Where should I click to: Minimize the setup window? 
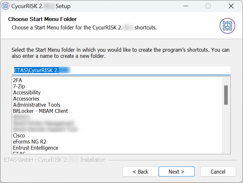[x=185, y=6]
